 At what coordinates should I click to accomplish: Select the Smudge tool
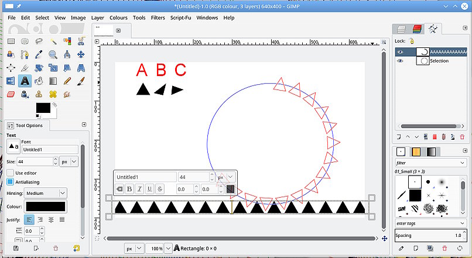[x=67, y=94]
